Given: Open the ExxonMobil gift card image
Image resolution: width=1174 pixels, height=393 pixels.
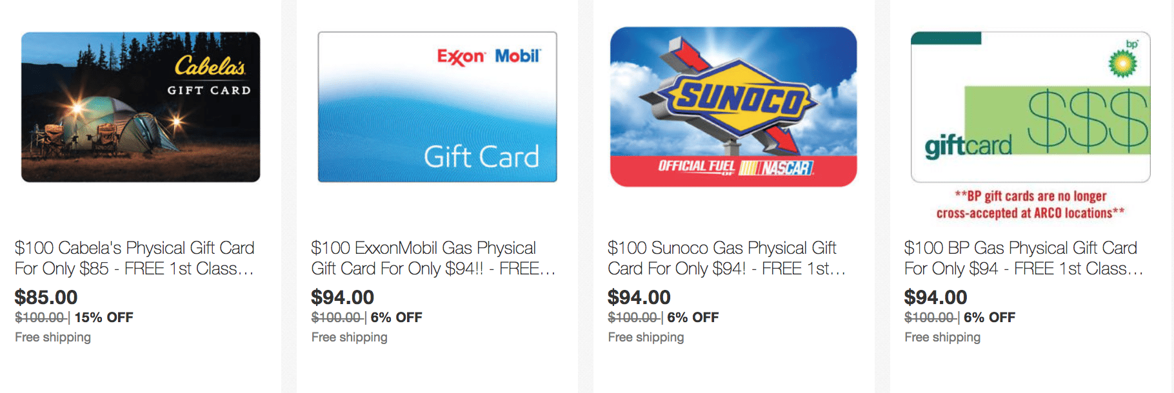Looking at the screenshot, I should 437,107.
